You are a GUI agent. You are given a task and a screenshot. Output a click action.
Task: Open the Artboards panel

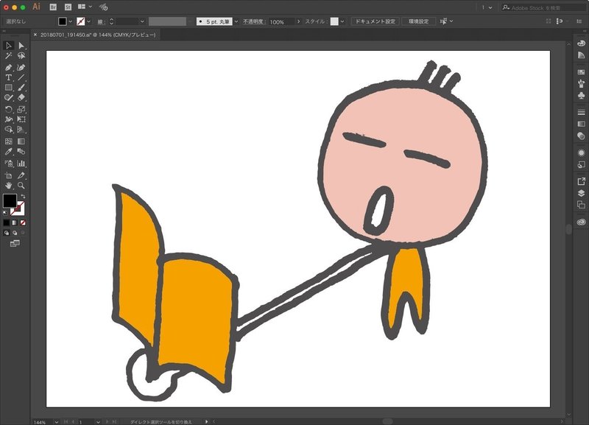pyautogui.click(x=581, y=205)
